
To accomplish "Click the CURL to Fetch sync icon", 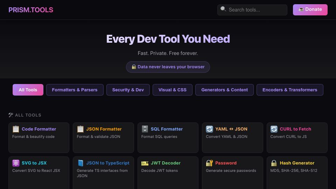I will click(x=274, y=129).
